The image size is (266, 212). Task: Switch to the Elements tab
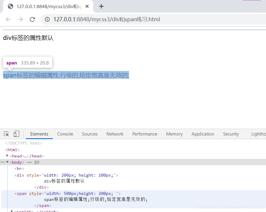coord(39,134)
